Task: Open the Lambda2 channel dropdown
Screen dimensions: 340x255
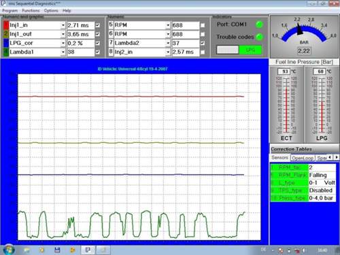Action: 168,43
